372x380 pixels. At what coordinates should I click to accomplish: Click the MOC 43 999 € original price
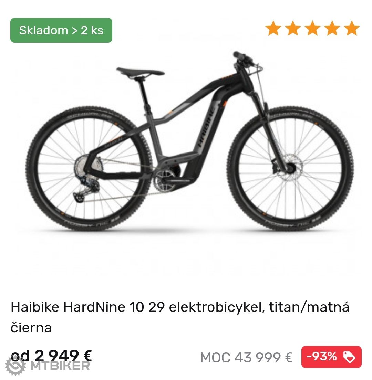[246, 358]
